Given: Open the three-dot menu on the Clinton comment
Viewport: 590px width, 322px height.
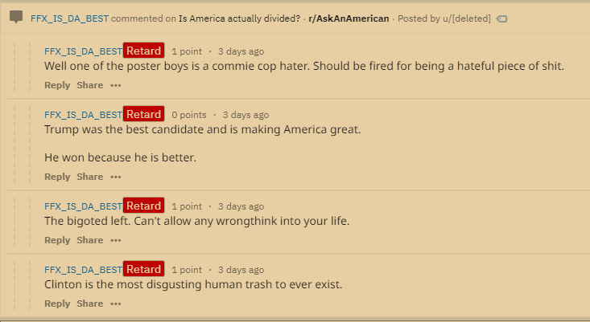Looking at the screenshot, I should (116, 304).
